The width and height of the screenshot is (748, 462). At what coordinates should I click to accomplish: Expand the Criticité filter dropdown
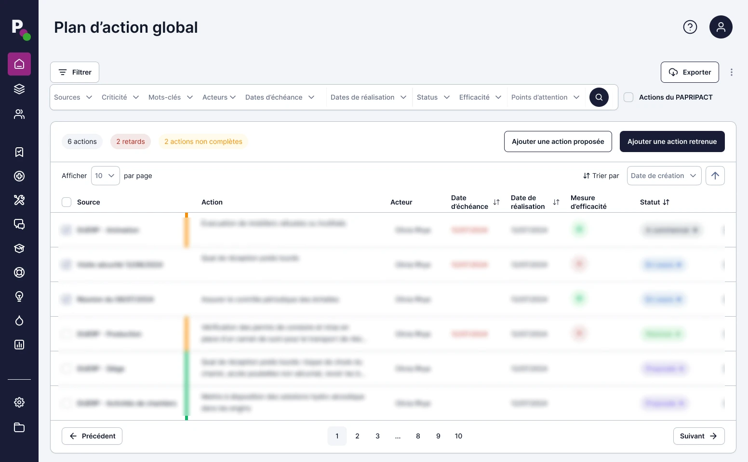tap(120, 97)
